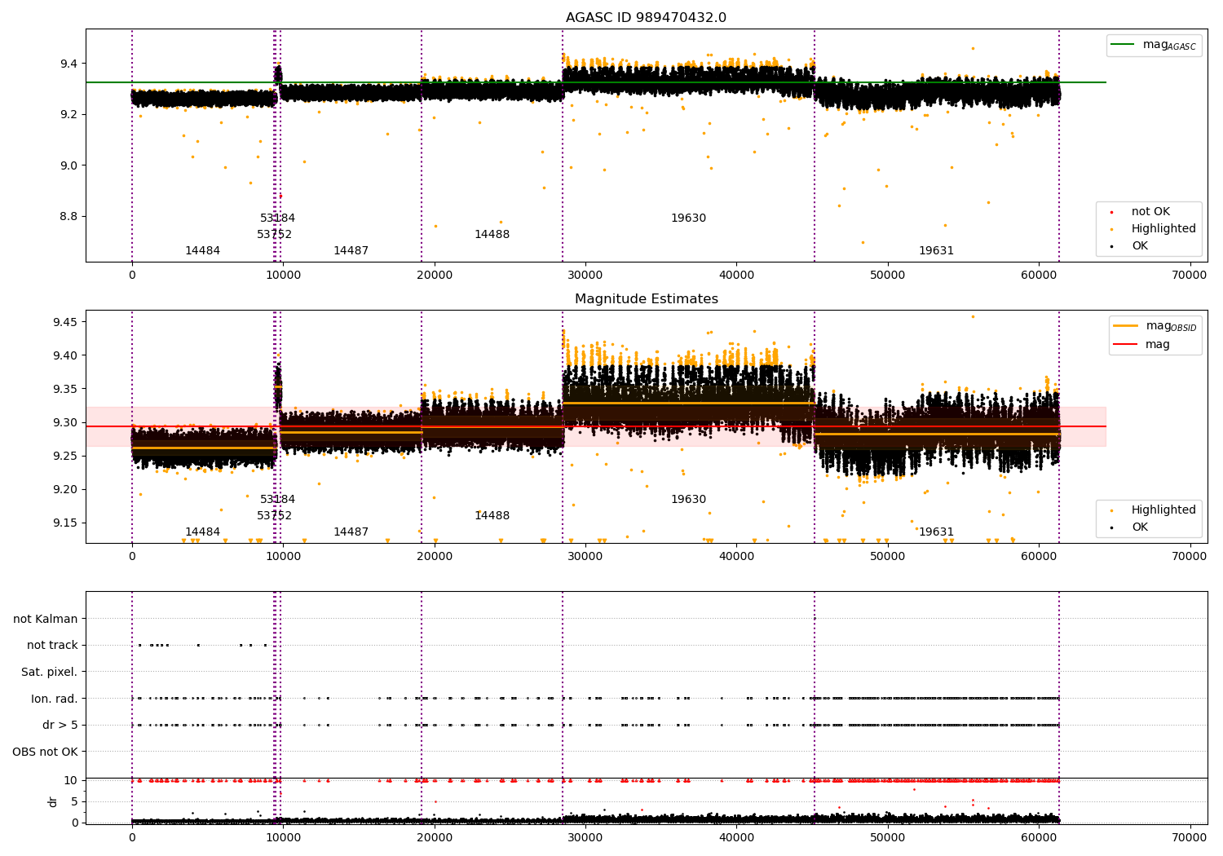Click obsid label 19630 in Magnitude Estimates plot
1223x856 pixels.
coord(688,500)
